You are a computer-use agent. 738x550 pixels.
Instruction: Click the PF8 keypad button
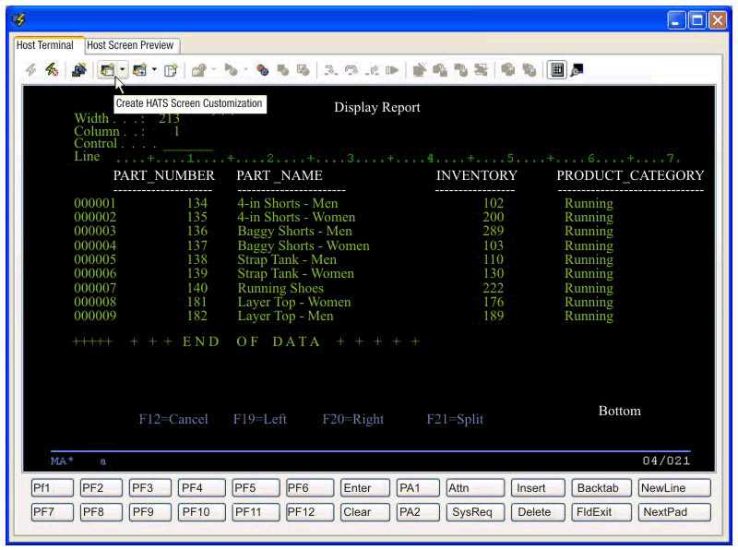(x=101, y=512)
